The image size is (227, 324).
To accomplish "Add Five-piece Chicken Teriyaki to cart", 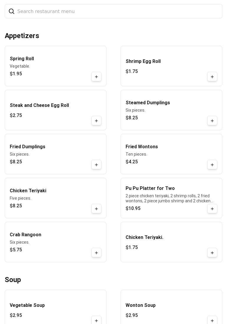I will click(96, 209).
